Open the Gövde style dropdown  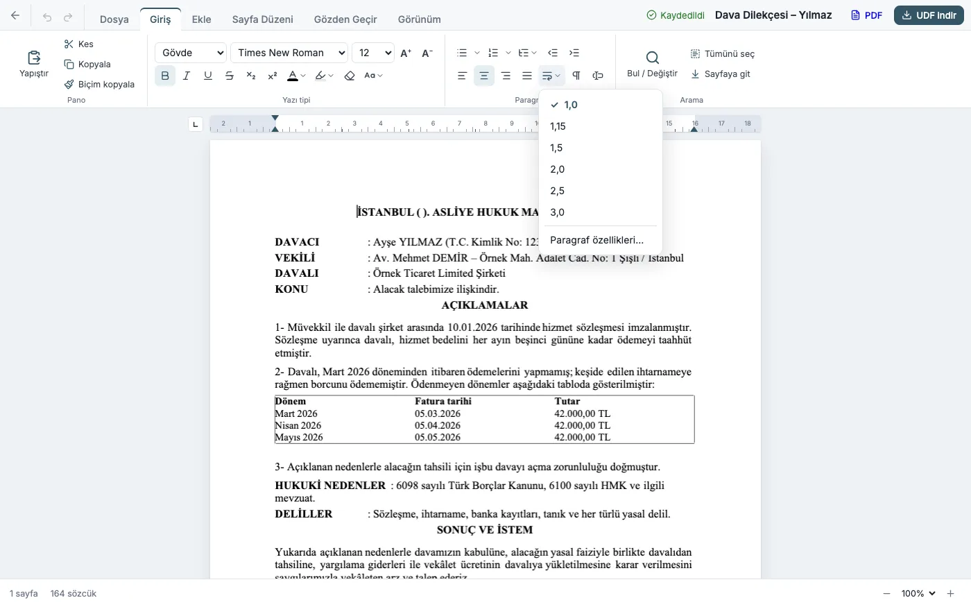(x=191, y=53)
